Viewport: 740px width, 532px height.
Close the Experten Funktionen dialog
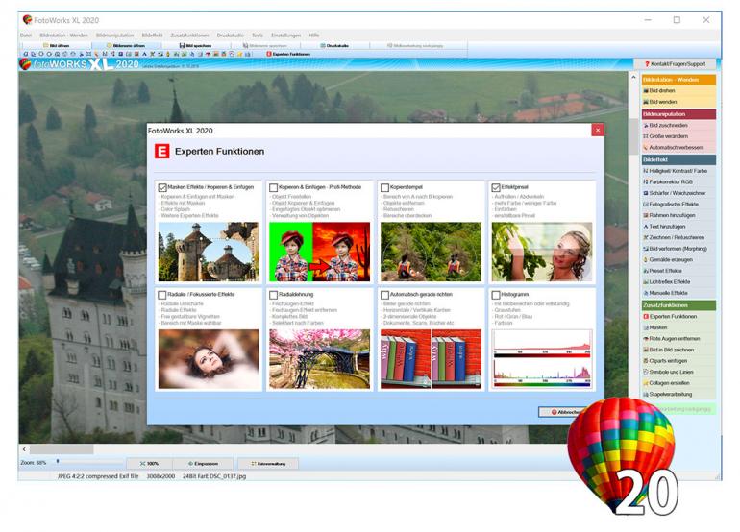pos(598,131)
